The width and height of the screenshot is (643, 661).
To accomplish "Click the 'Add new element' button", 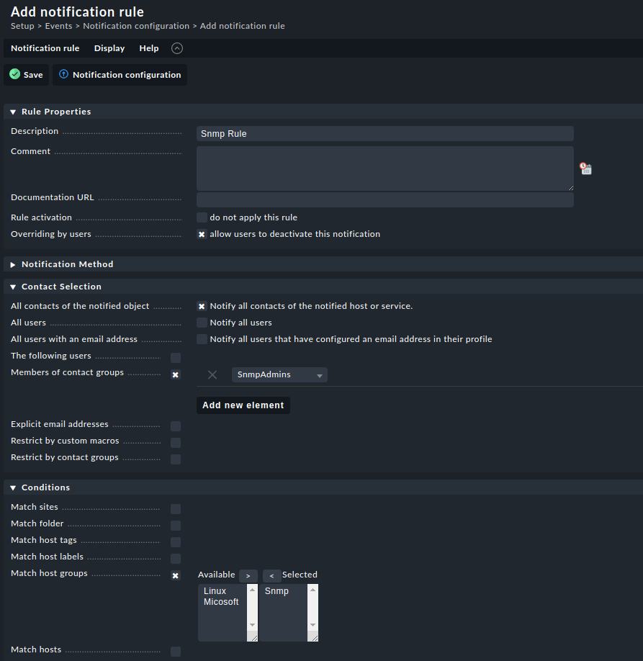I will coord(243,405).
